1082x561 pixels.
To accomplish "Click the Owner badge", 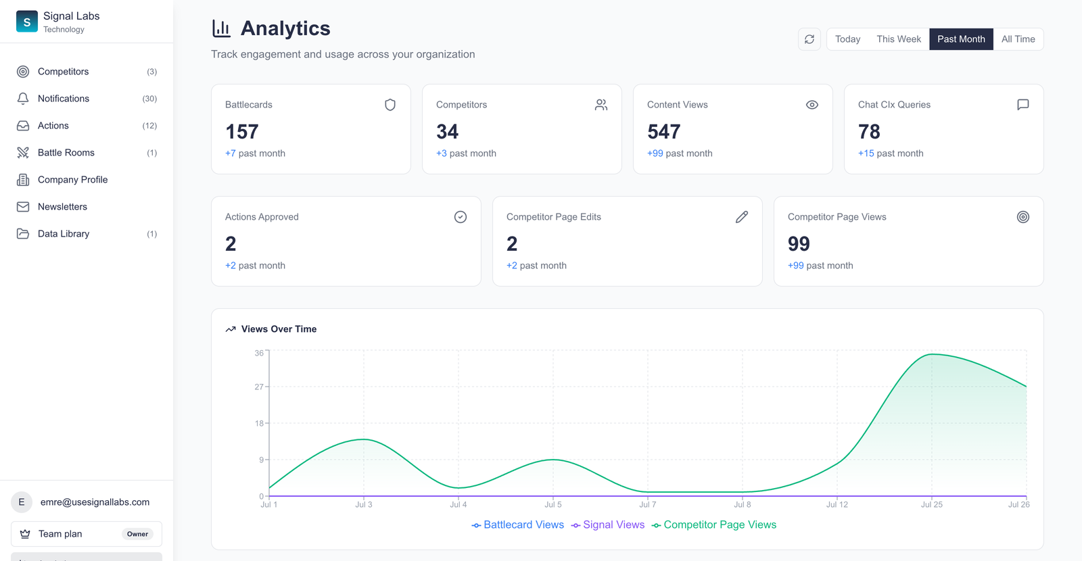I will (x=137, y=534).
